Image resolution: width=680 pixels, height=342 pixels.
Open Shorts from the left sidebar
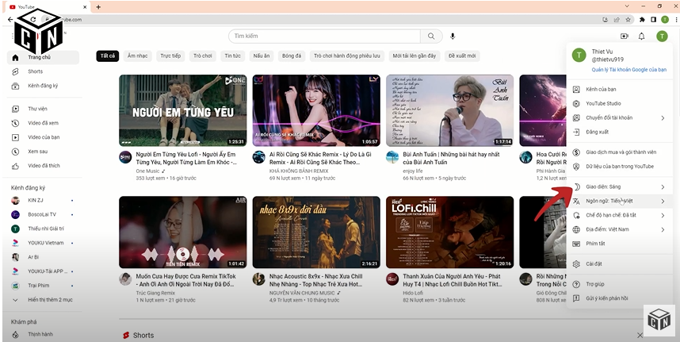tap(36, 71)
